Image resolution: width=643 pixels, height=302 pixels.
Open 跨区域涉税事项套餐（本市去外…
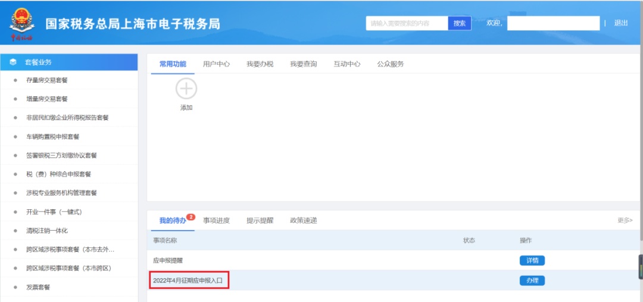(x=70, y=250)
